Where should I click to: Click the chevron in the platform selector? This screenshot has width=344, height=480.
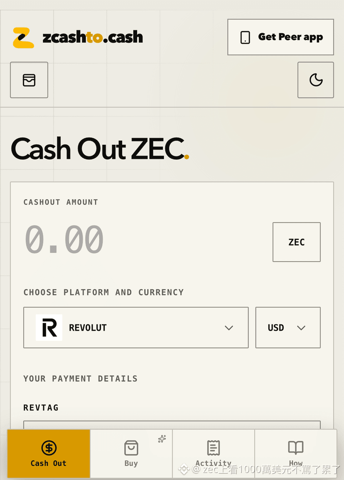pyautogui.click(x=229, y=328)
